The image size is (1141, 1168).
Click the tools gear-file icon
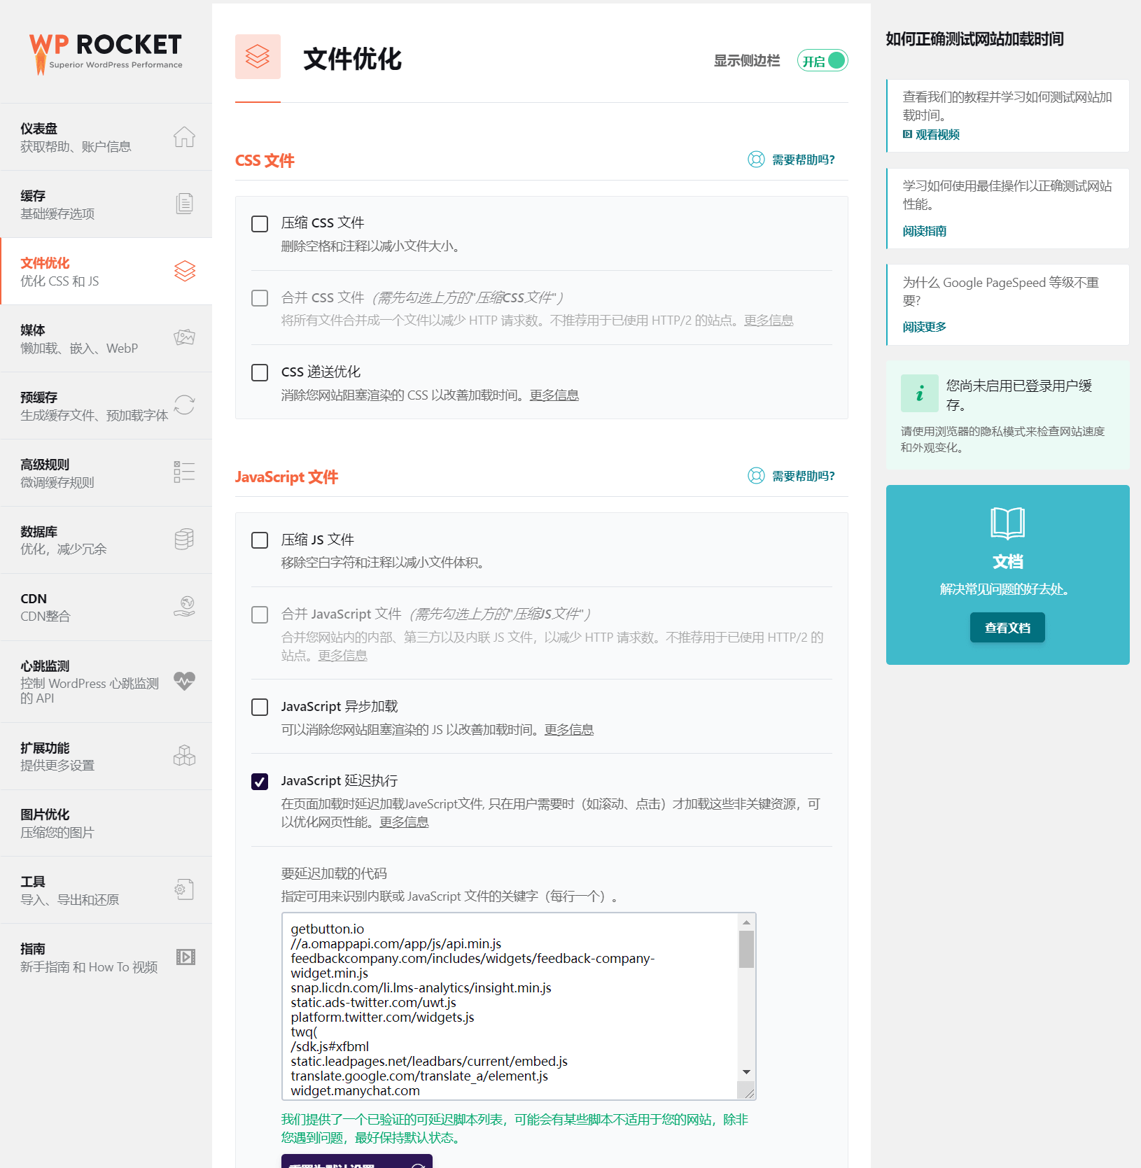pos(184,889)
